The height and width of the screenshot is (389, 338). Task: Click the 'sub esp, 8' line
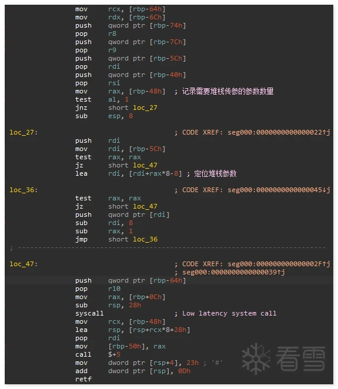tap(104, 116)
